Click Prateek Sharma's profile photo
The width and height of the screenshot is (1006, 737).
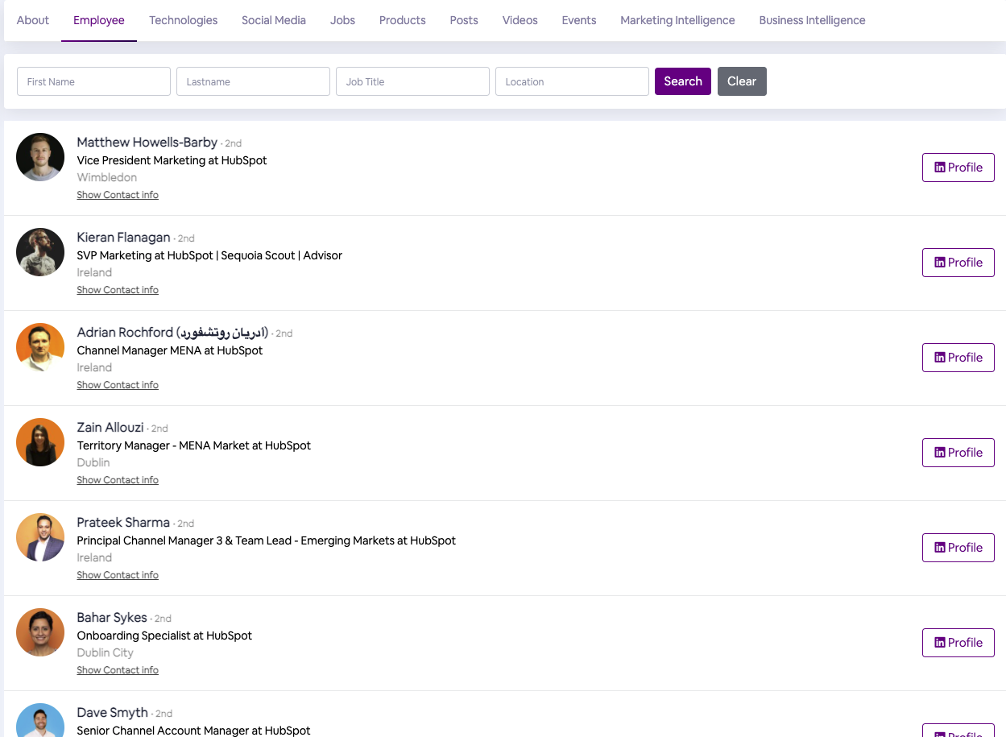click(x=40, y=537)
